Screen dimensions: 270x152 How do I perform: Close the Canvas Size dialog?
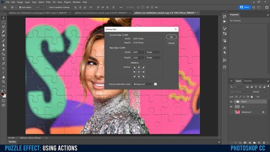(175, 29)
